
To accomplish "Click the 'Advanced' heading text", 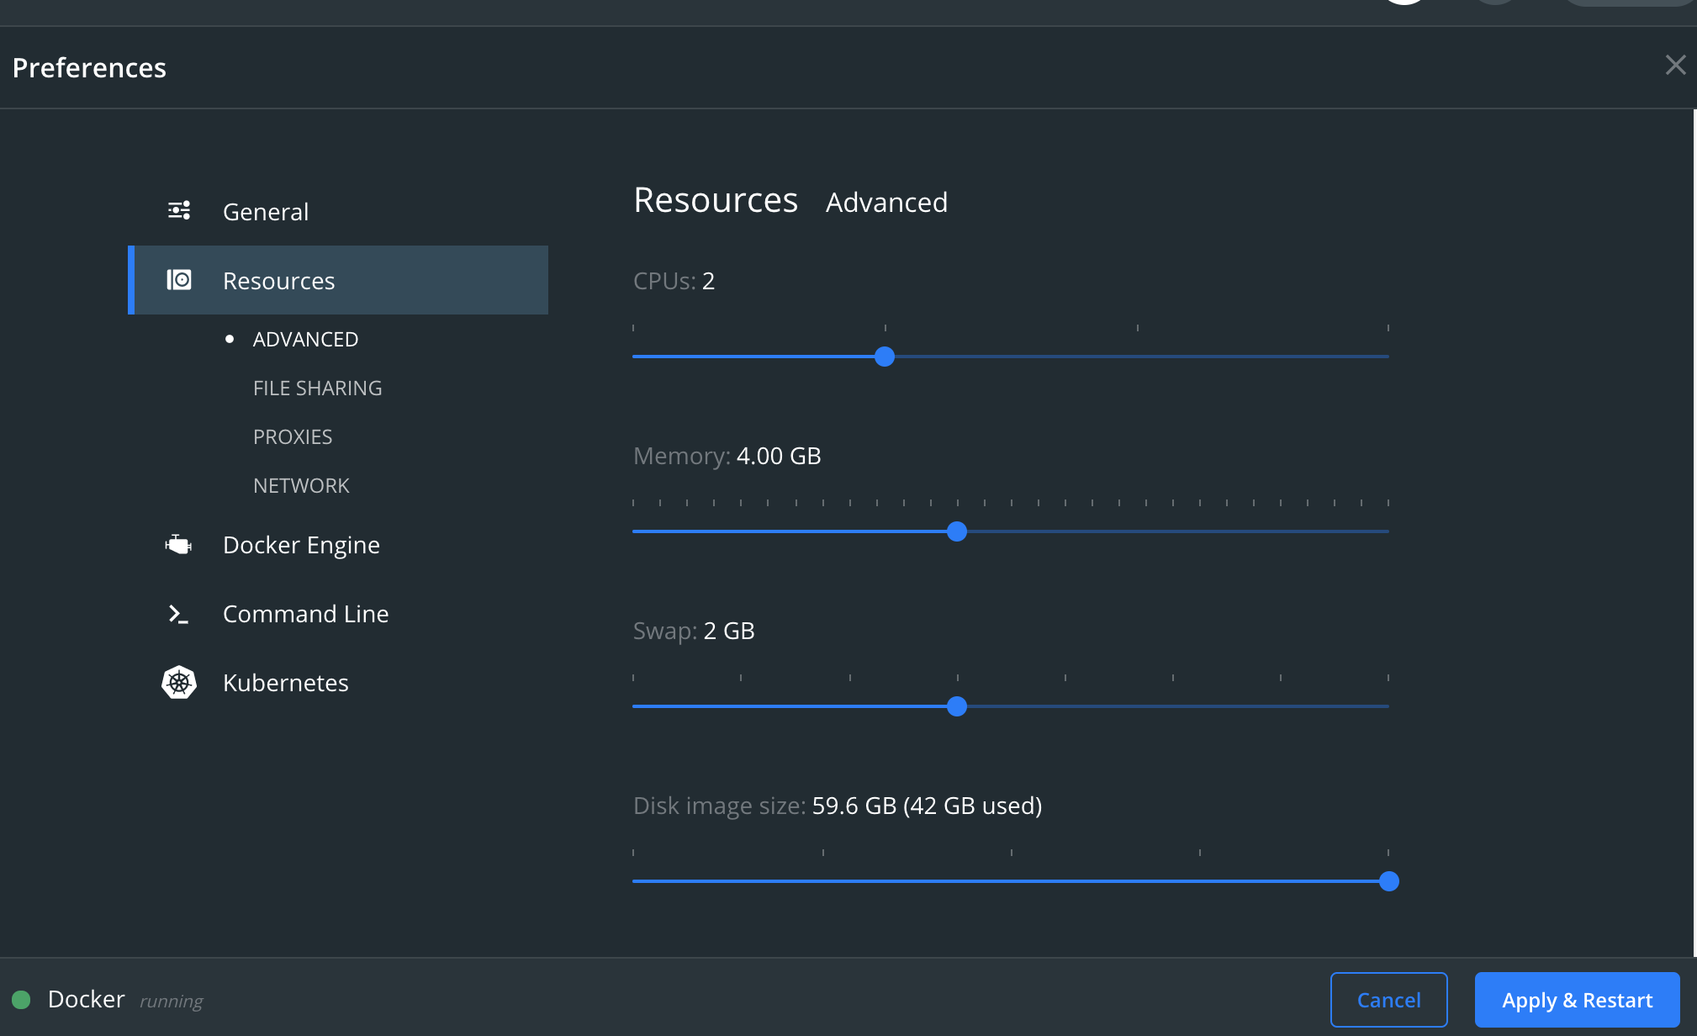I will click(886, 203).
